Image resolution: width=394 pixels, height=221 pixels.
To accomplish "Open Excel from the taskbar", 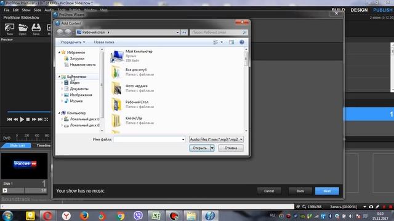I will [x=156, y=215].
